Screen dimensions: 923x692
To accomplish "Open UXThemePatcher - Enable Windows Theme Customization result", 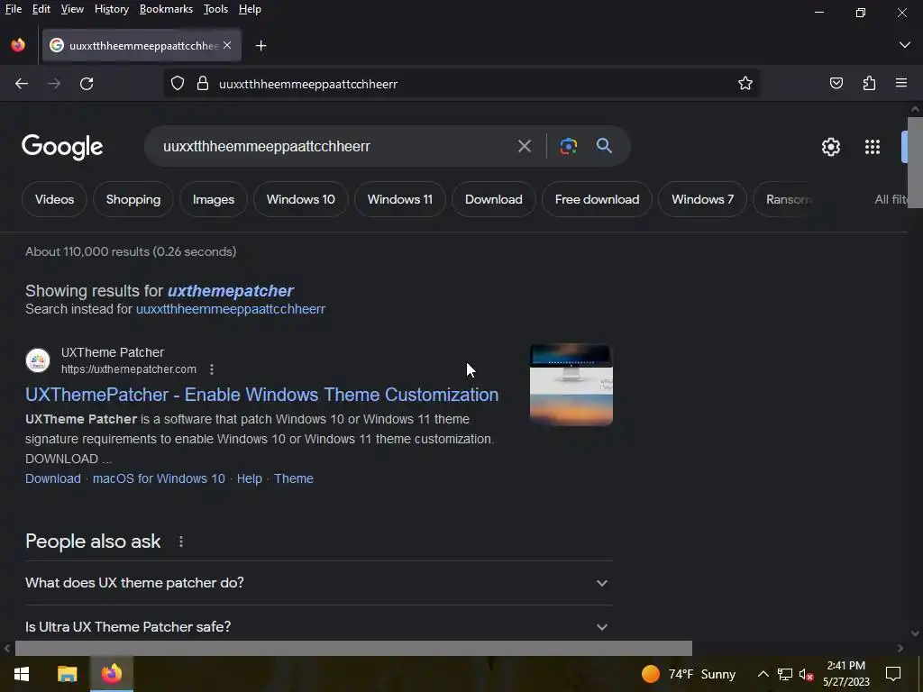I will click(262, 395).
